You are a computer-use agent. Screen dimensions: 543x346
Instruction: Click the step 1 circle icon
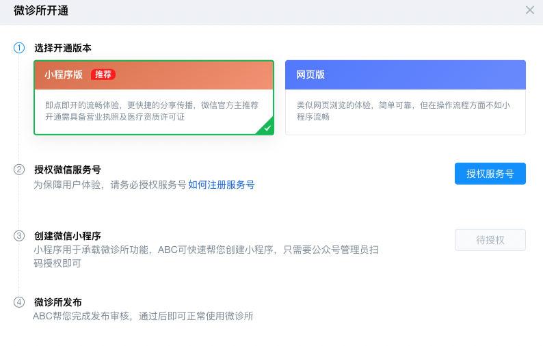click(x=19, y=48)
